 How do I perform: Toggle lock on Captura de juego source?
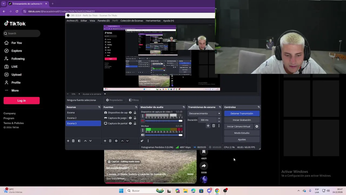coord(135,118)
